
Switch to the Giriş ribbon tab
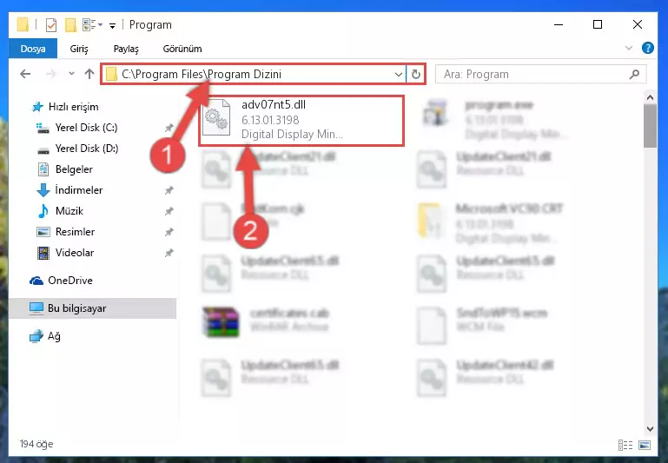pos(79,49)
